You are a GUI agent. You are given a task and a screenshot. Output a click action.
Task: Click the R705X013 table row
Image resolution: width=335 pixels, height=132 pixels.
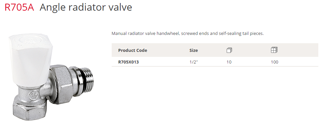click(215, 62)
